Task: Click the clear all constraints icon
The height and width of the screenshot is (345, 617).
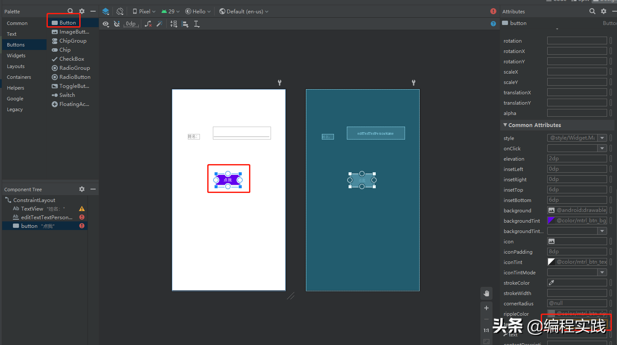Action: point(148,24)
